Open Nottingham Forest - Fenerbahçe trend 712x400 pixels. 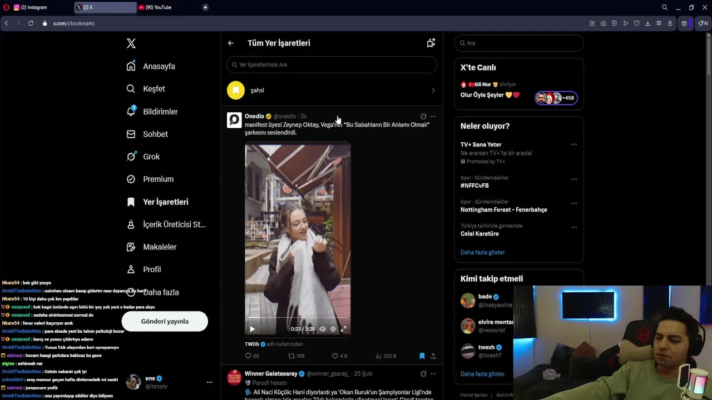(x=504, y=209)
